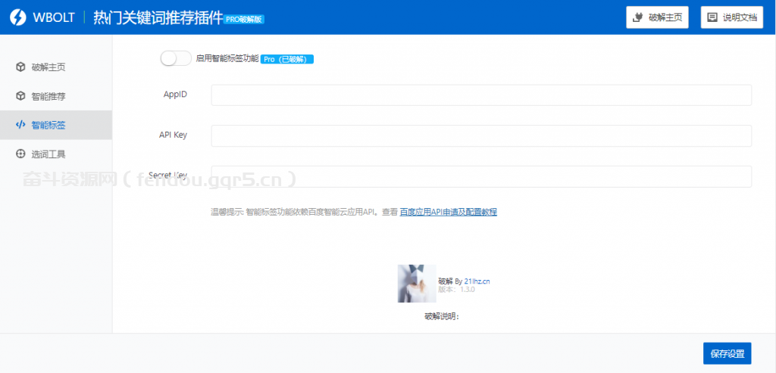
Task: Click the 破解说明： label
Action: point(442,316)
